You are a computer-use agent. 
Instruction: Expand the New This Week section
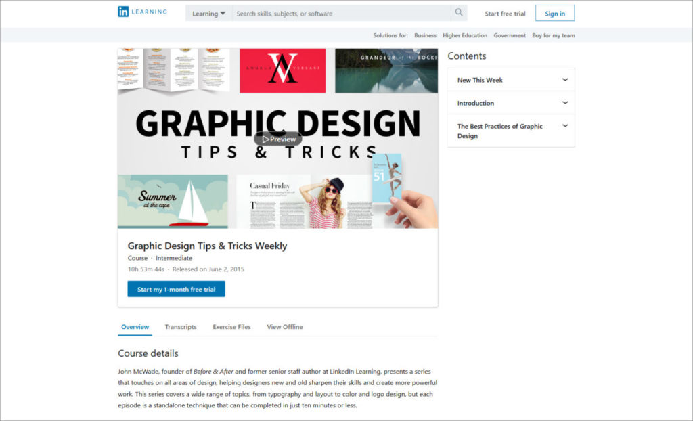coord(511,80)
